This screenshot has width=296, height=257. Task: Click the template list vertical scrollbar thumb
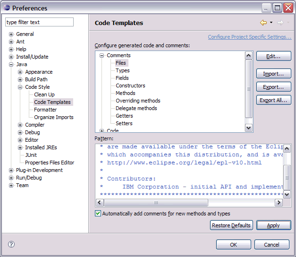249,89
